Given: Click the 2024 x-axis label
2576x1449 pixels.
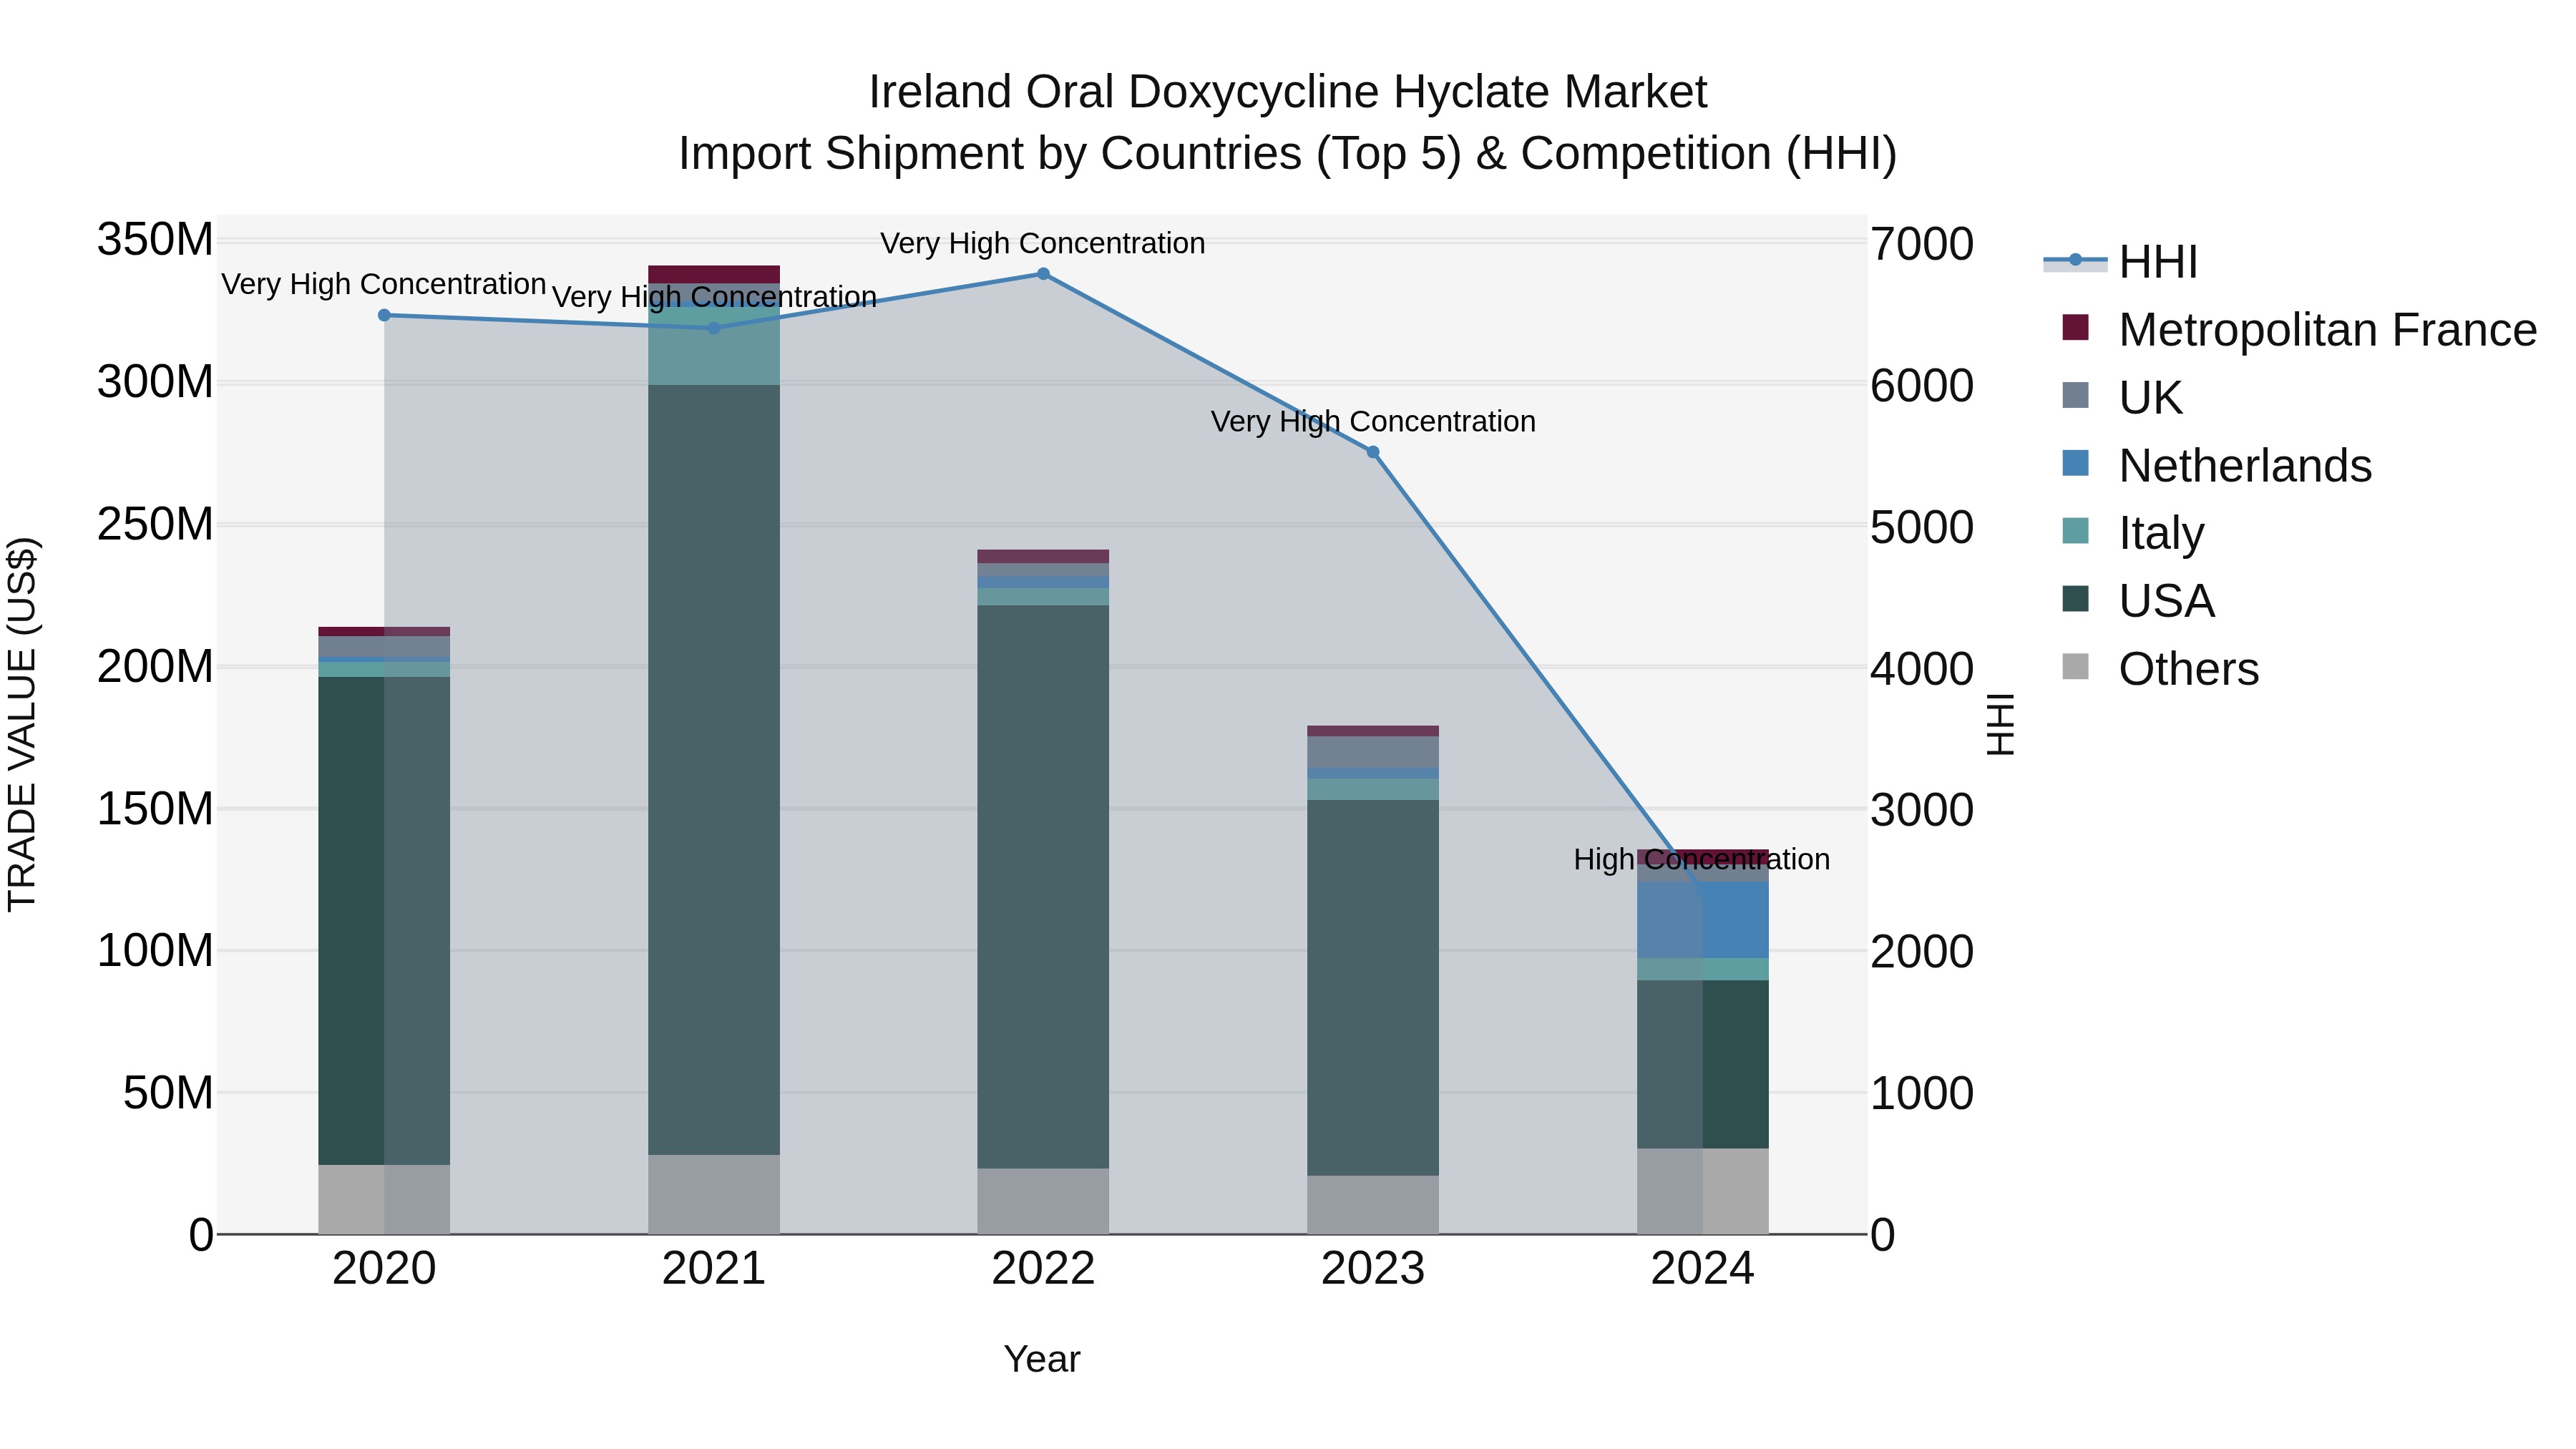Looking at the screenshot, I should 1703,1269.
